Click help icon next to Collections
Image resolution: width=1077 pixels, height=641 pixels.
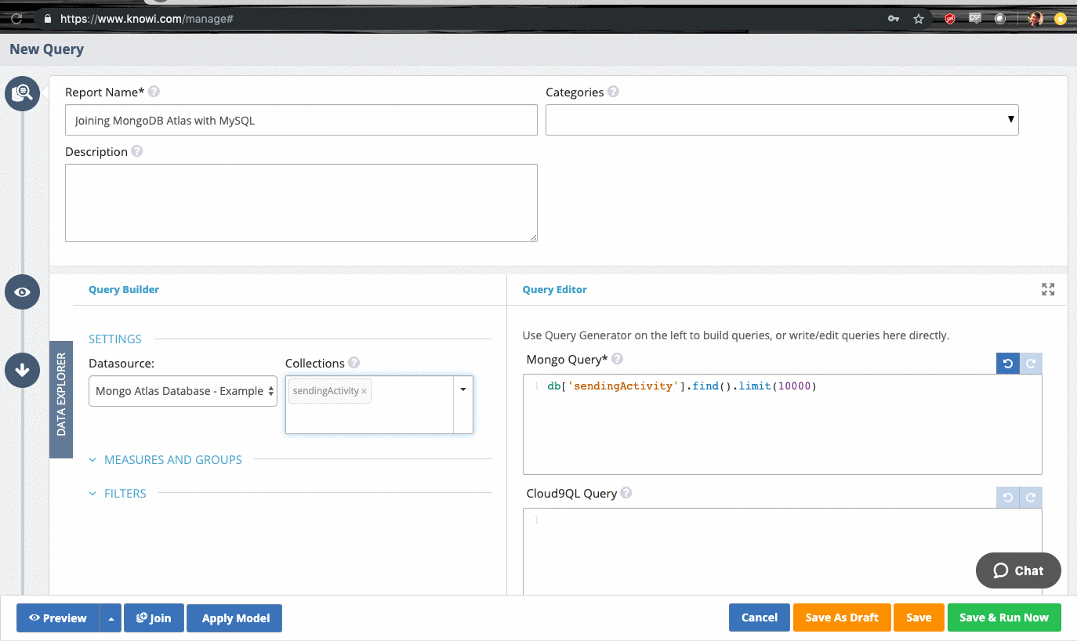(354, 363)
